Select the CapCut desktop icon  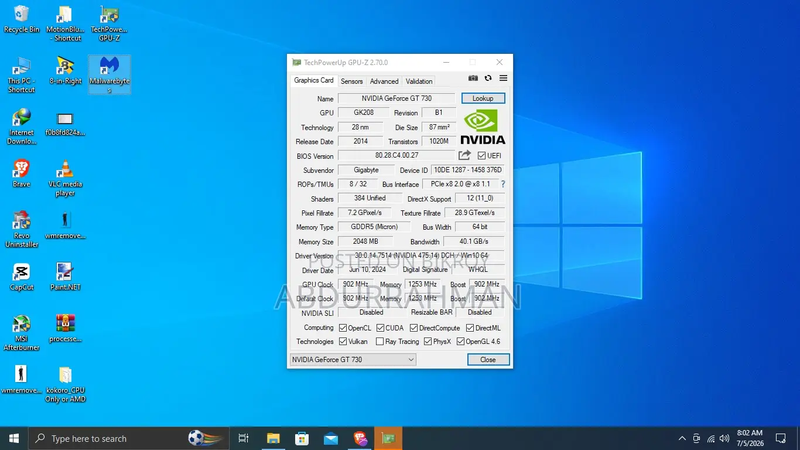click(22, 277)
